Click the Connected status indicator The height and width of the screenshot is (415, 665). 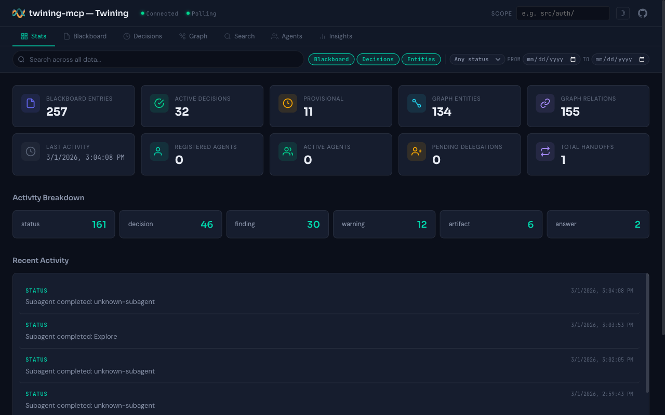point(159,13)
